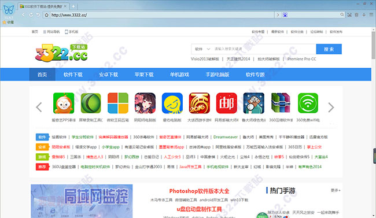Image resolution: width=376 pixels, height=218 pixels.
Task: Open the Microsoft four-color 王码五笔 icon
Action: point(118,103)
